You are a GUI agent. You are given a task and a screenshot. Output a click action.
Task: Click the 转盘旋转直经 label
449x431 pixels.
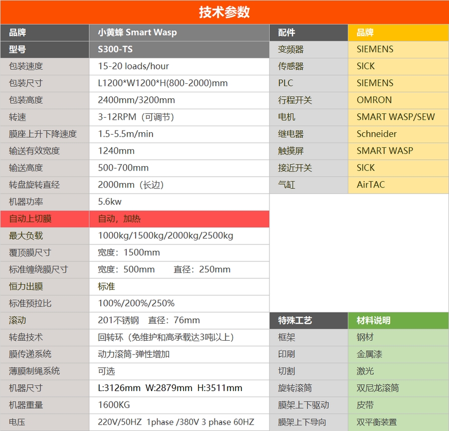45,185
